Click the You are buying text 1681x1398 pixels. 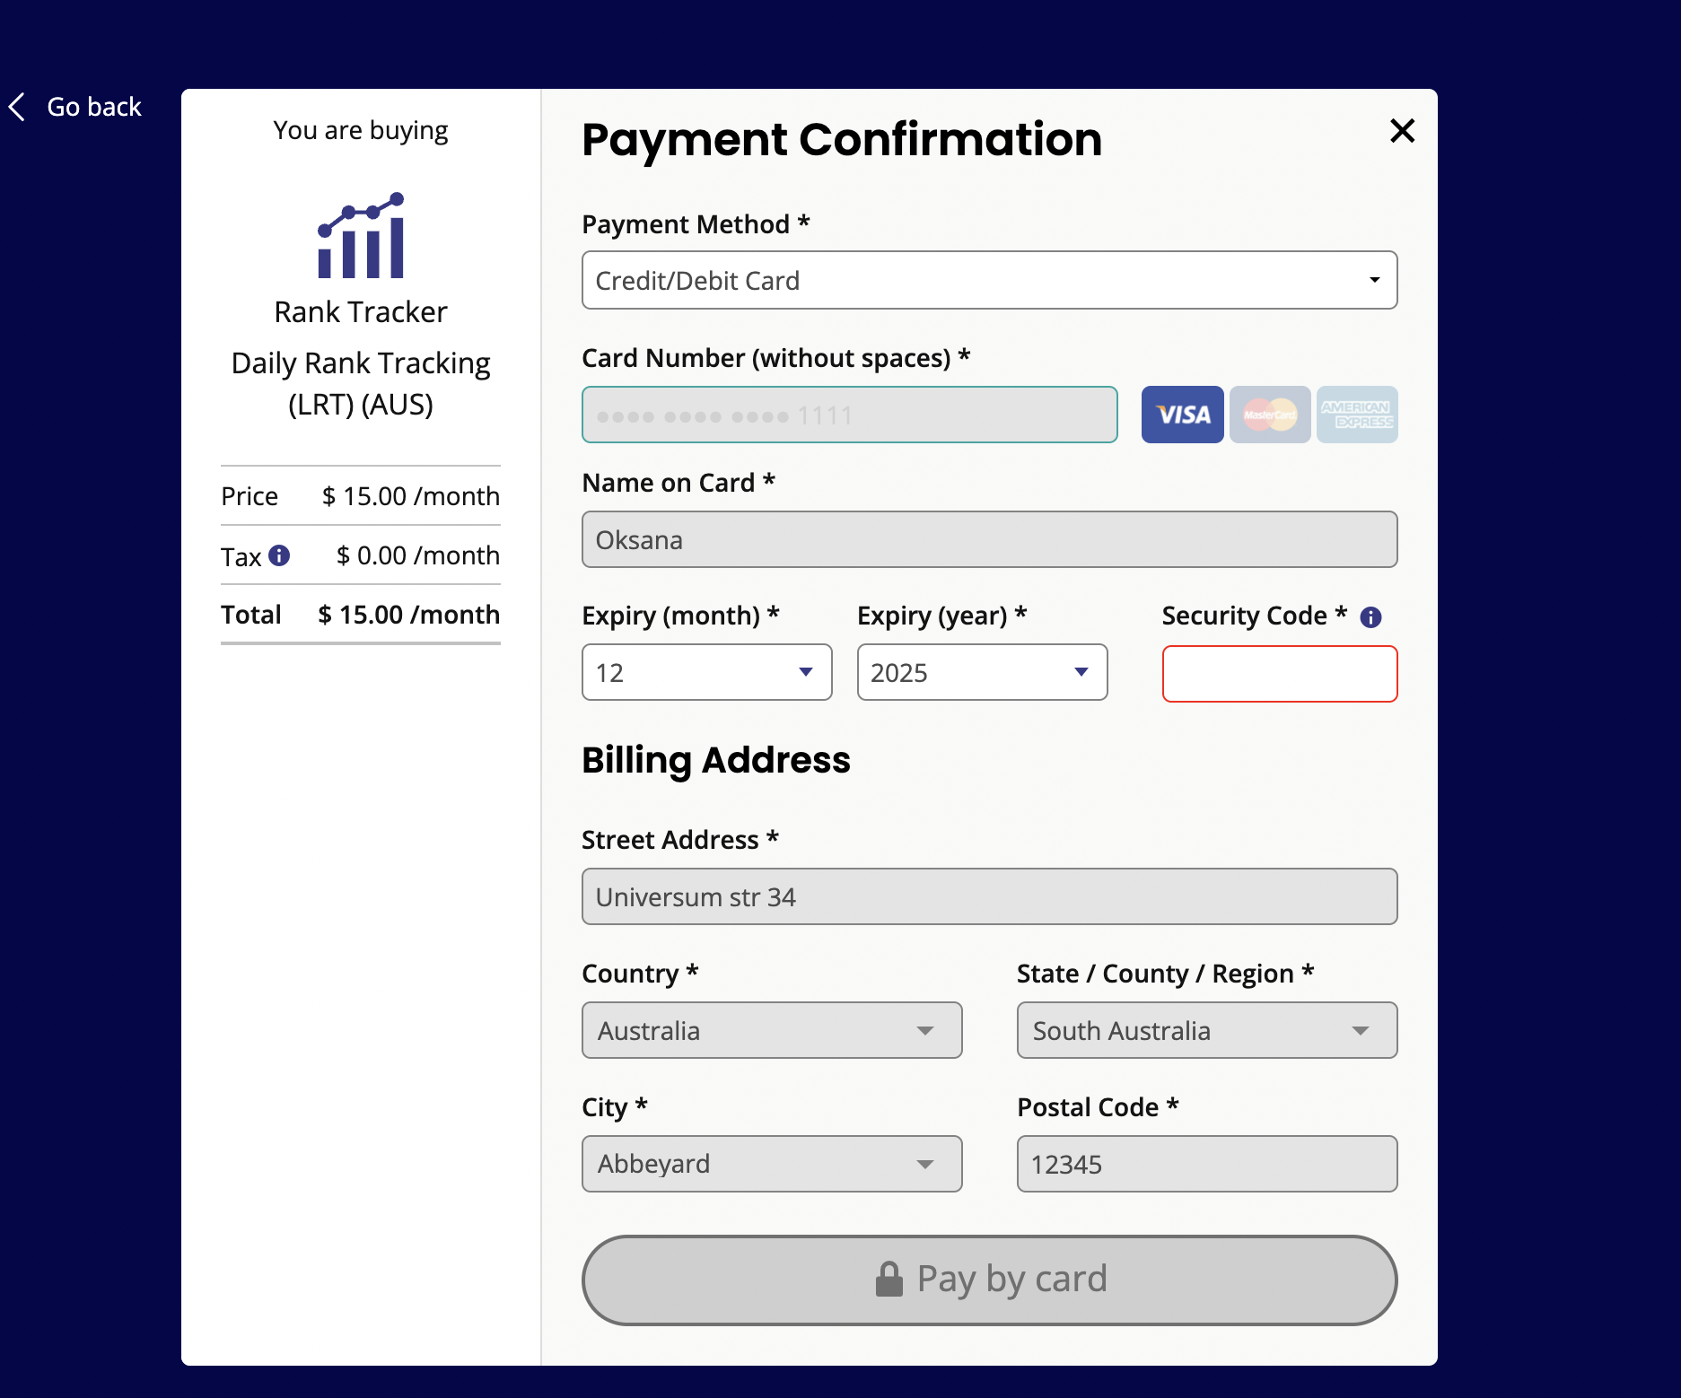pyautogui.click(x=361, y=131)
